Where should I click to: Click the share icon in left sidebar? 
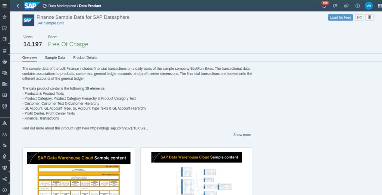click(5, 179)
